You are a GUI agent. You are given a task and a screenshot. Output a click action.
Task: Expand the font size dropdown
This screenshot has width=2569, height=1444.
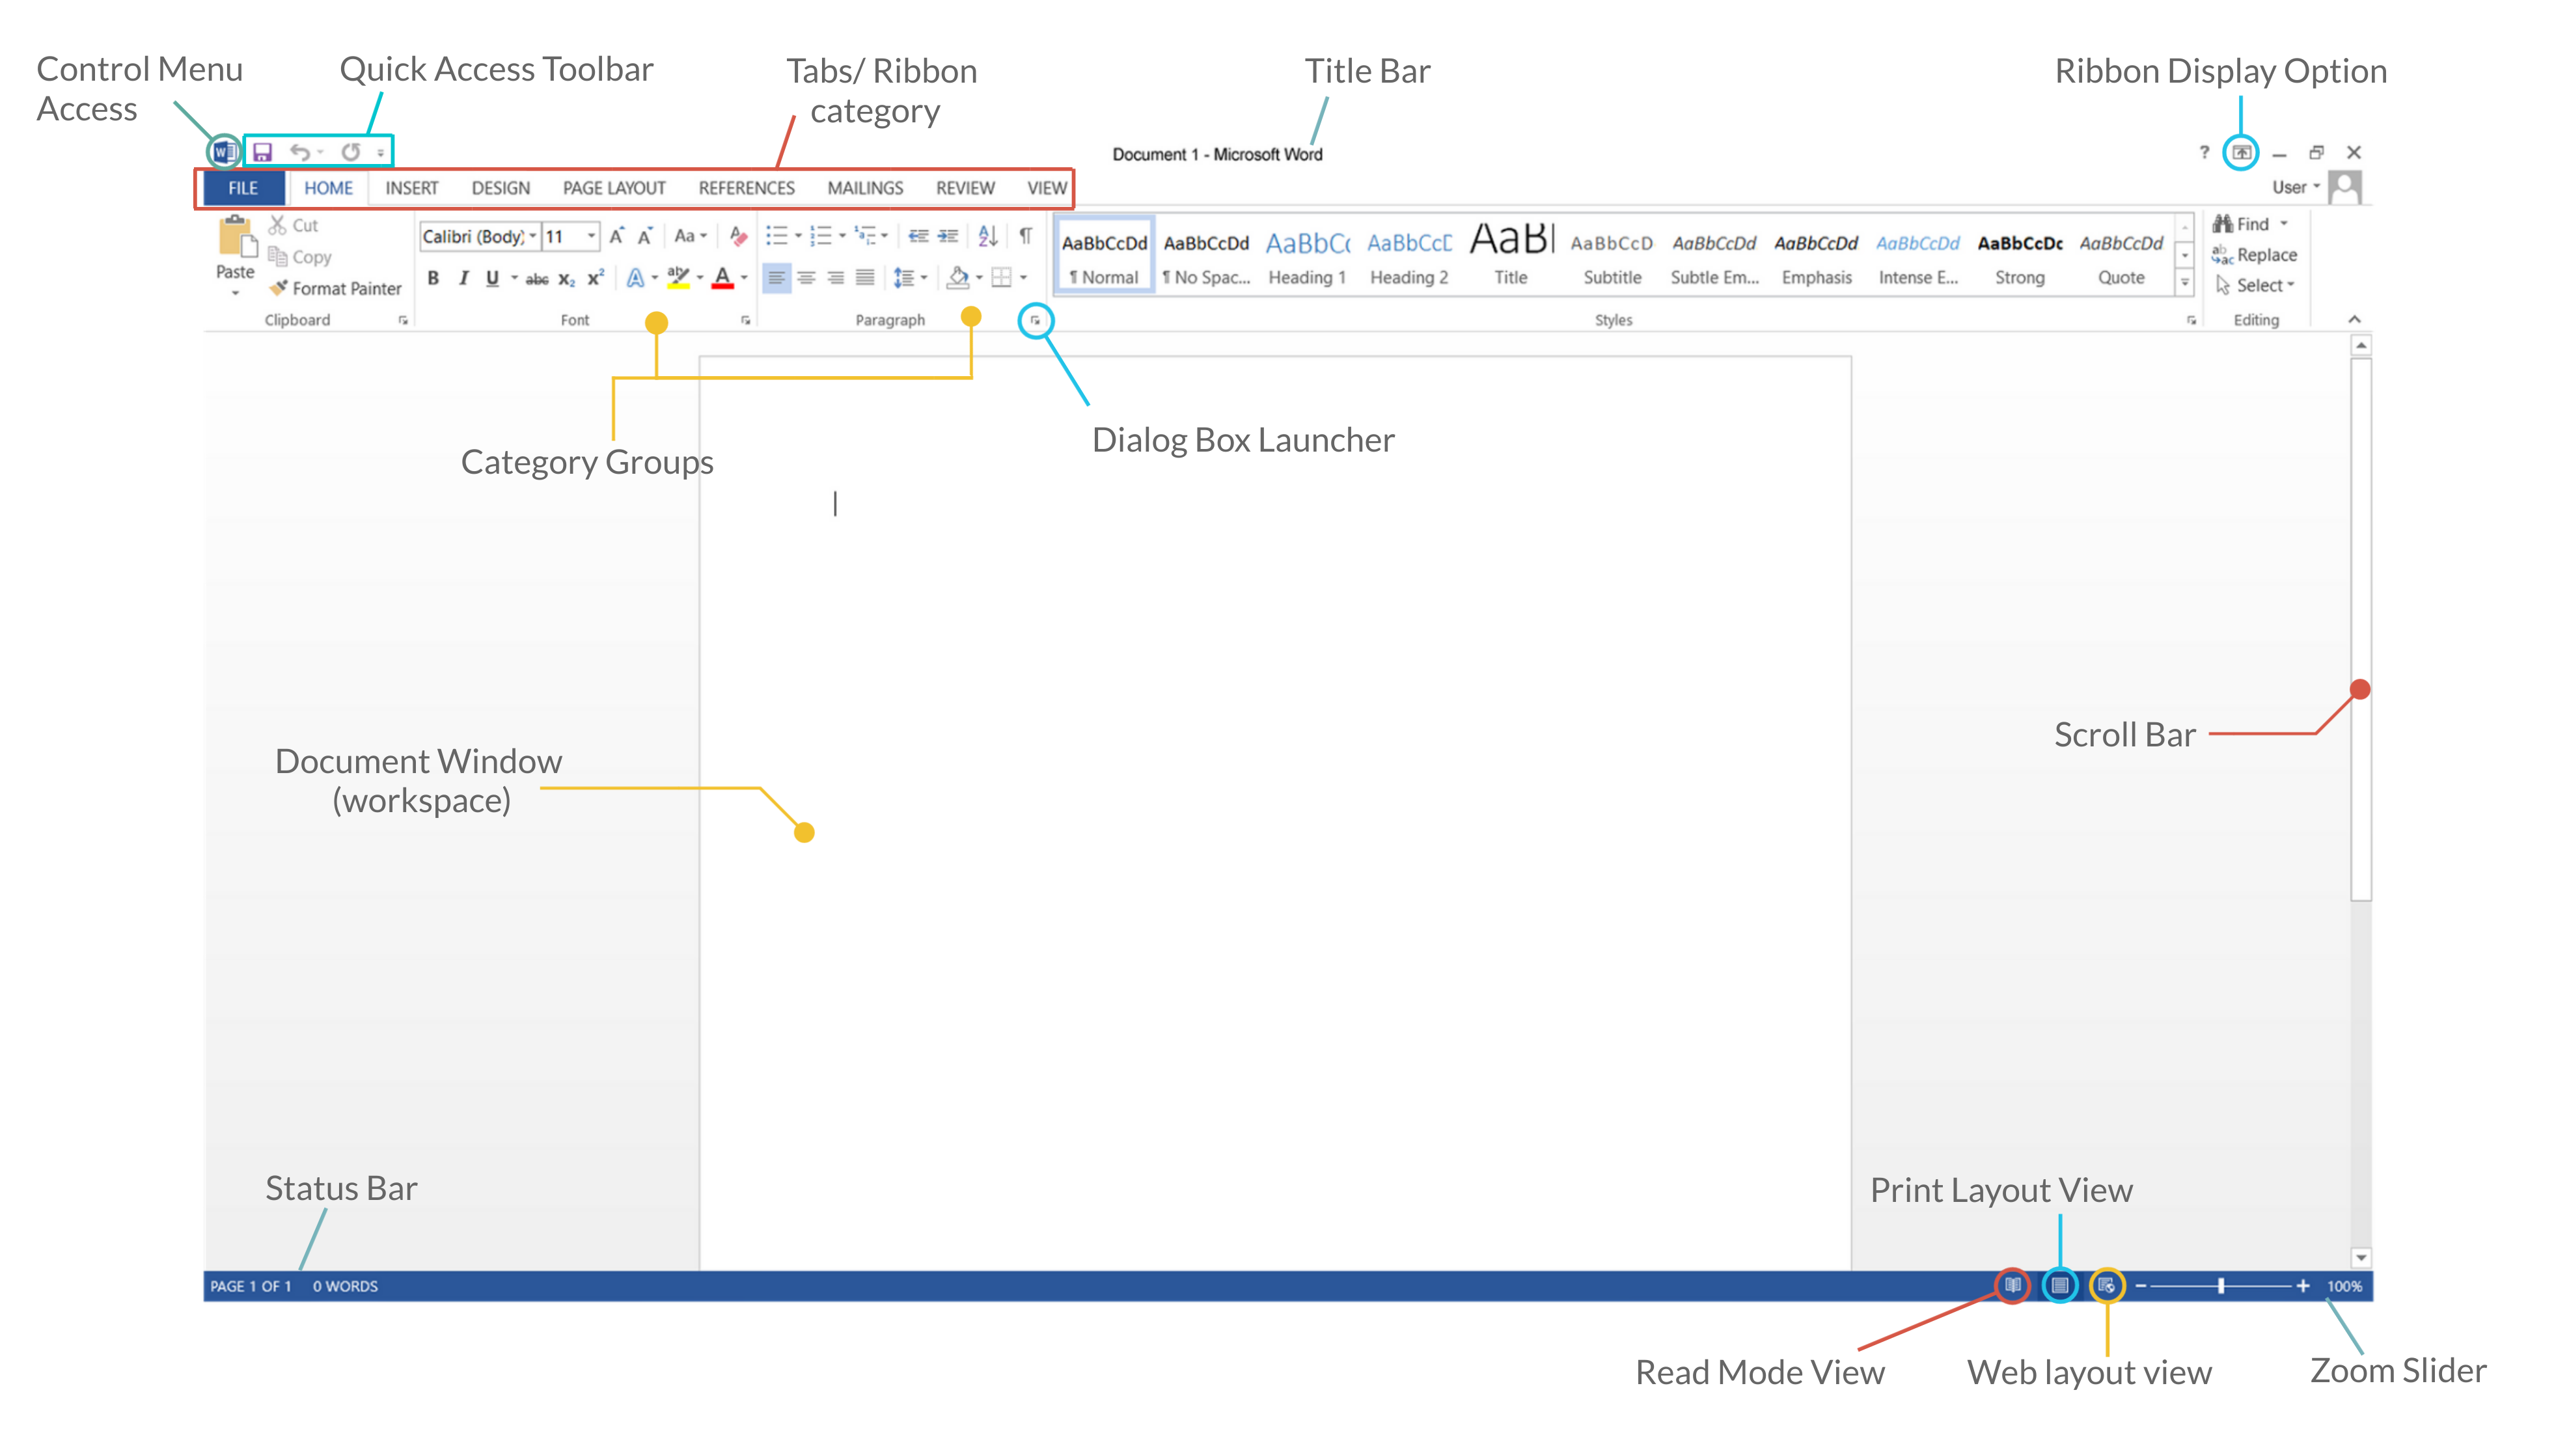tap(592, 236)
